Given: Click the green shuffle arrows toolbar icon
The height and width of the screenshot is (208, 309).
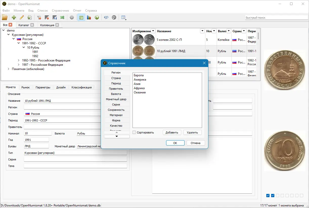Looking at the screenshot, I should click(62, 18).
